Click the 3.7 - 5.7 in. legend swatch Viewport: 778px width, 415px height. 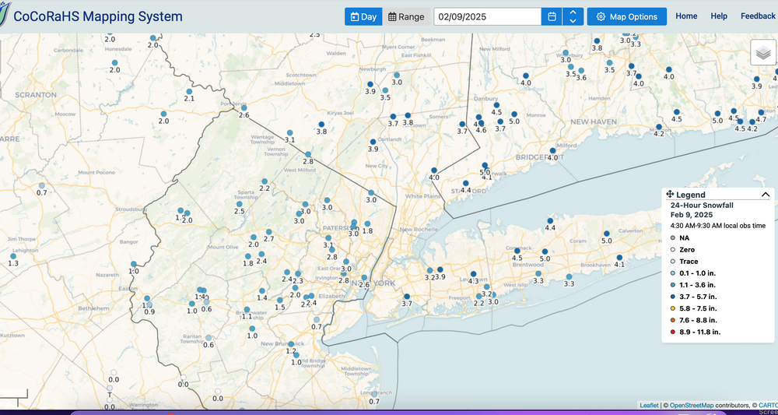coord(675,297)
